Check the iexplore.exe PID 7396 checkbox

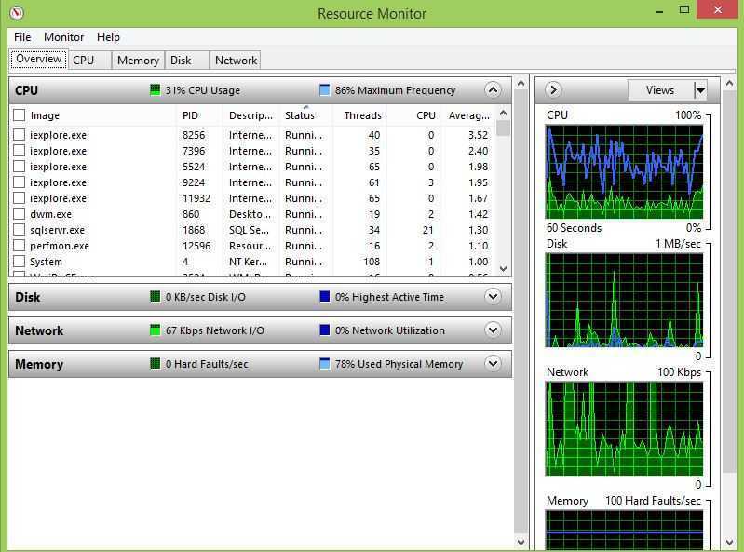click(x=19, y=151)
